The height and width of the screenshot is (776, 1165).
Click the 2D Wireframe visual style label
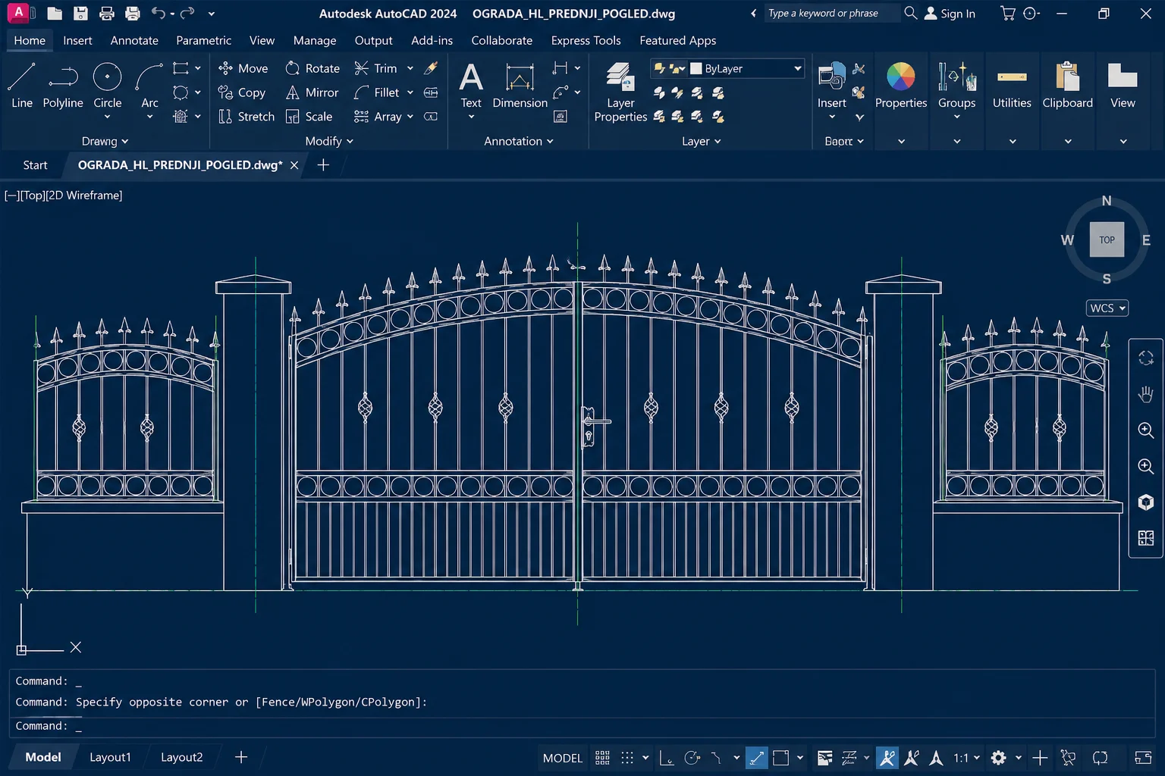click(x=84, y=196)
